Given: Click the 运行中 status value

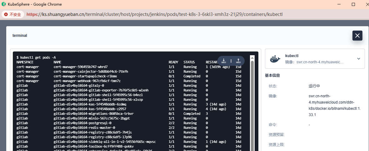Looking at the screenshot, I should pyautogui.click(x=314, y=86).
